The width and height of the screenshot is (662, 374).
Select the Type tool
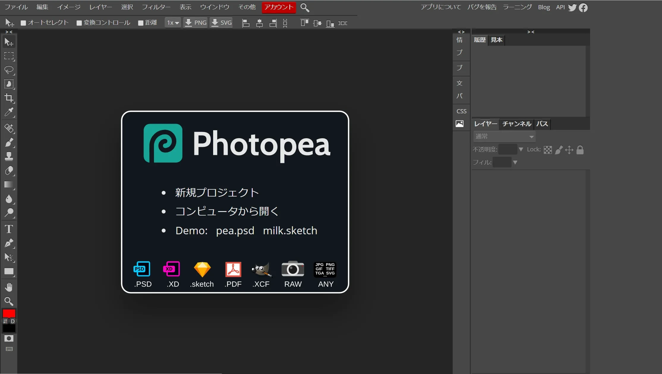[x=9, y=229]
